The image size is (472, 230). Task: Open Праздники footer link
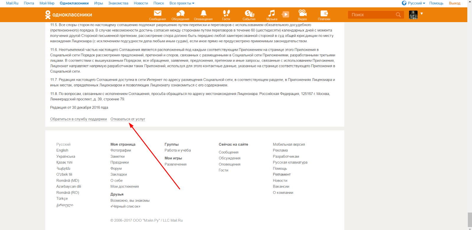pyautogui.click(x=119, y=162)
